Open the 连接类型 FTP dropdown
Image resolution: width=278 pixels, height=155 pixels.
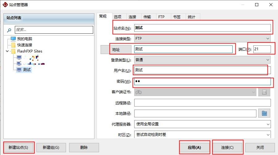point(202,39)
